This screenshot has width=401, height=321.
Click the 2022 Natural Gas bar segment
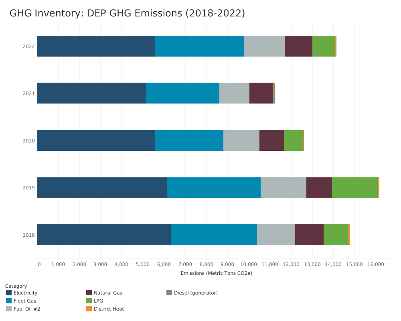coord(298,46)
